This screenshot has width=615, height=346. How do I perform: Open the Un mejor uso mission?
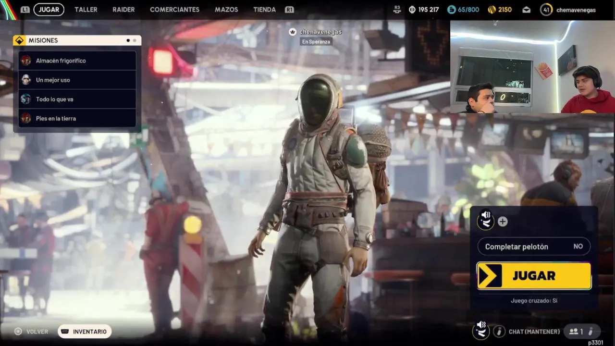[77, 80]
